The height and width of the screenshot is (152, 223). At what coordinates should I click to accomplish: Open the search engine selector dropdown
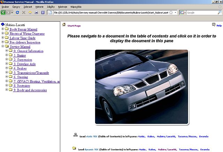pos(183,12)
